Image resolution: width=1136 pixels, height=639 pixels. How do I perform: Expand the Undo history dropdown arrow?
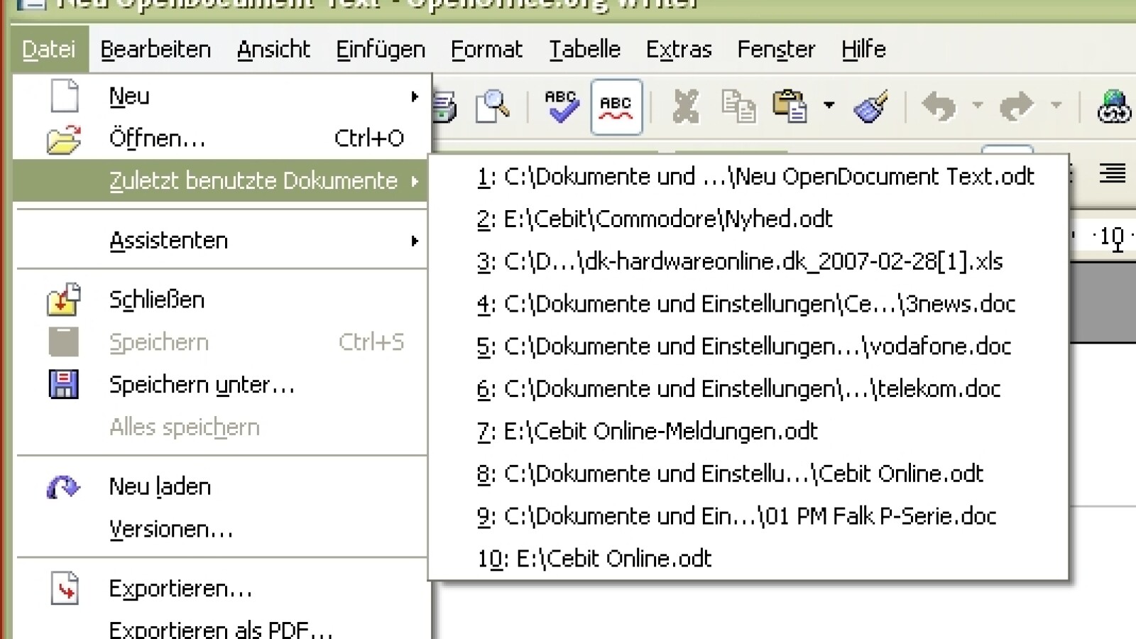(978, 106)
